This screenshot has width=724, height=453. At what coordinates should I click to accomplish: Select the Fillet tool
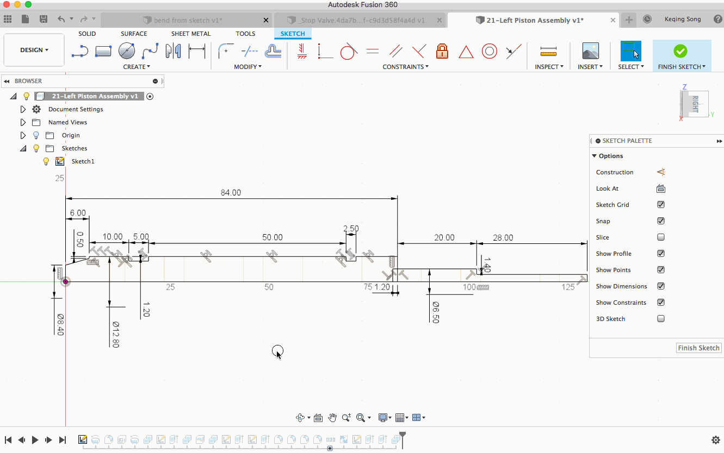(x=225, y=52)
